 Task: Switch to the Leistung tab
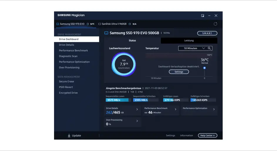click(189, 40)
